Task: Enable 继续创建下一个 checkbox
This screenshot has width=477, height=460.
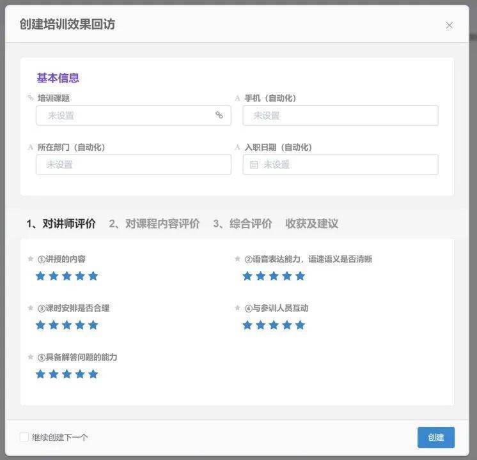Action: coord(24,437)
